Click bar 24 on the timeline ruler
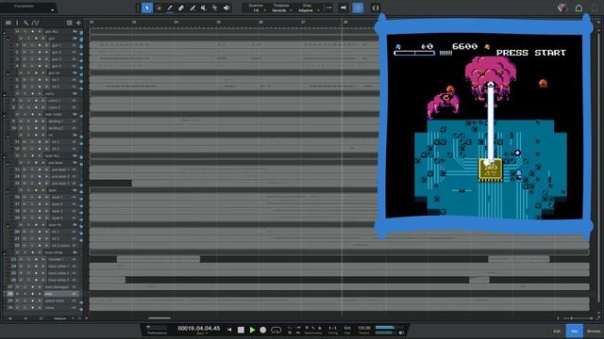Image resolution: width=604 pixels, height=339 pixels. (176, 23)
